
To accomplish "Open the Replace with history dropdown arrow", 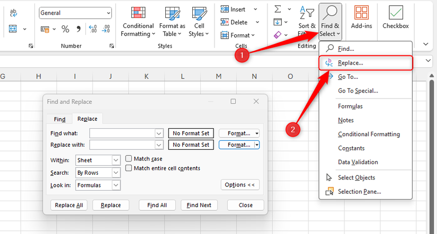I will (159, 145).
